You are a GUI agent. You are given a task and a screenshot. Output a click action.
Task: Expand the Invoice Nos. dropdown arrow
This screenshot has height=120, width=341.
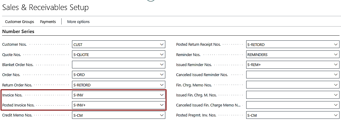click(161, 95)
